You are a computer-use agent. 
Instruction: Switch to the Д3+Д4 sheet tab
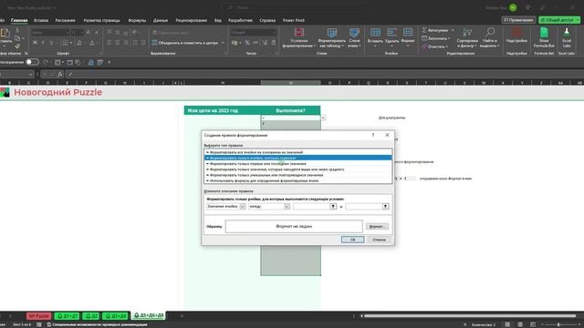[116, 316]
